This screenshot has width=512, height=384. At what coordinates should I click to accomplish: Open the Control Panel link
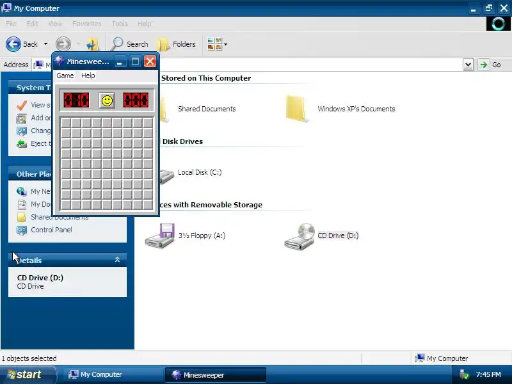(x=51, y=230)
